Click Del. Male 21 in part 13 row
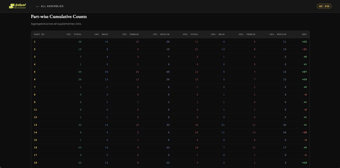 223,125
